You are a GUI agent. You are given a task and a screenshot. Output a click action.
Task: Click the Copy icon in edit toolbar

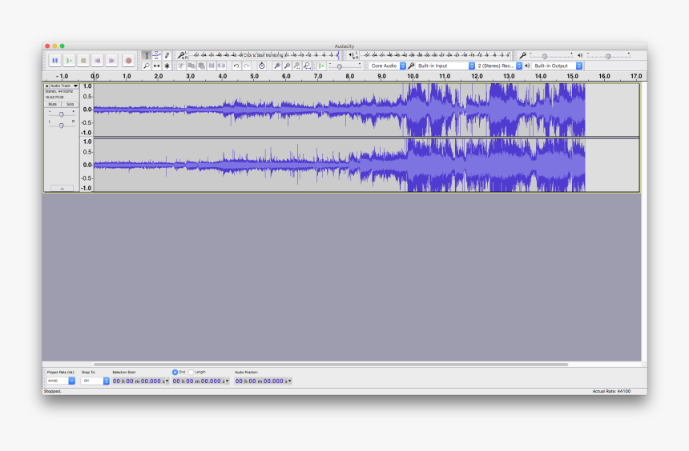pos(191,66)
